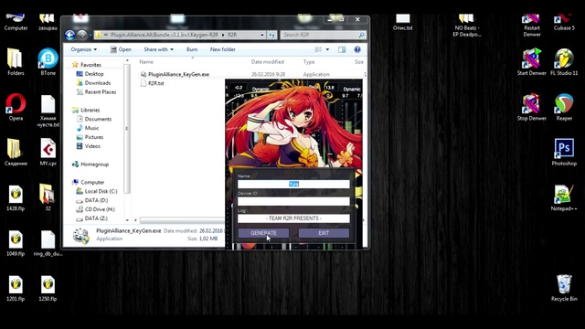Sort files by Type column header

[309, 62]
